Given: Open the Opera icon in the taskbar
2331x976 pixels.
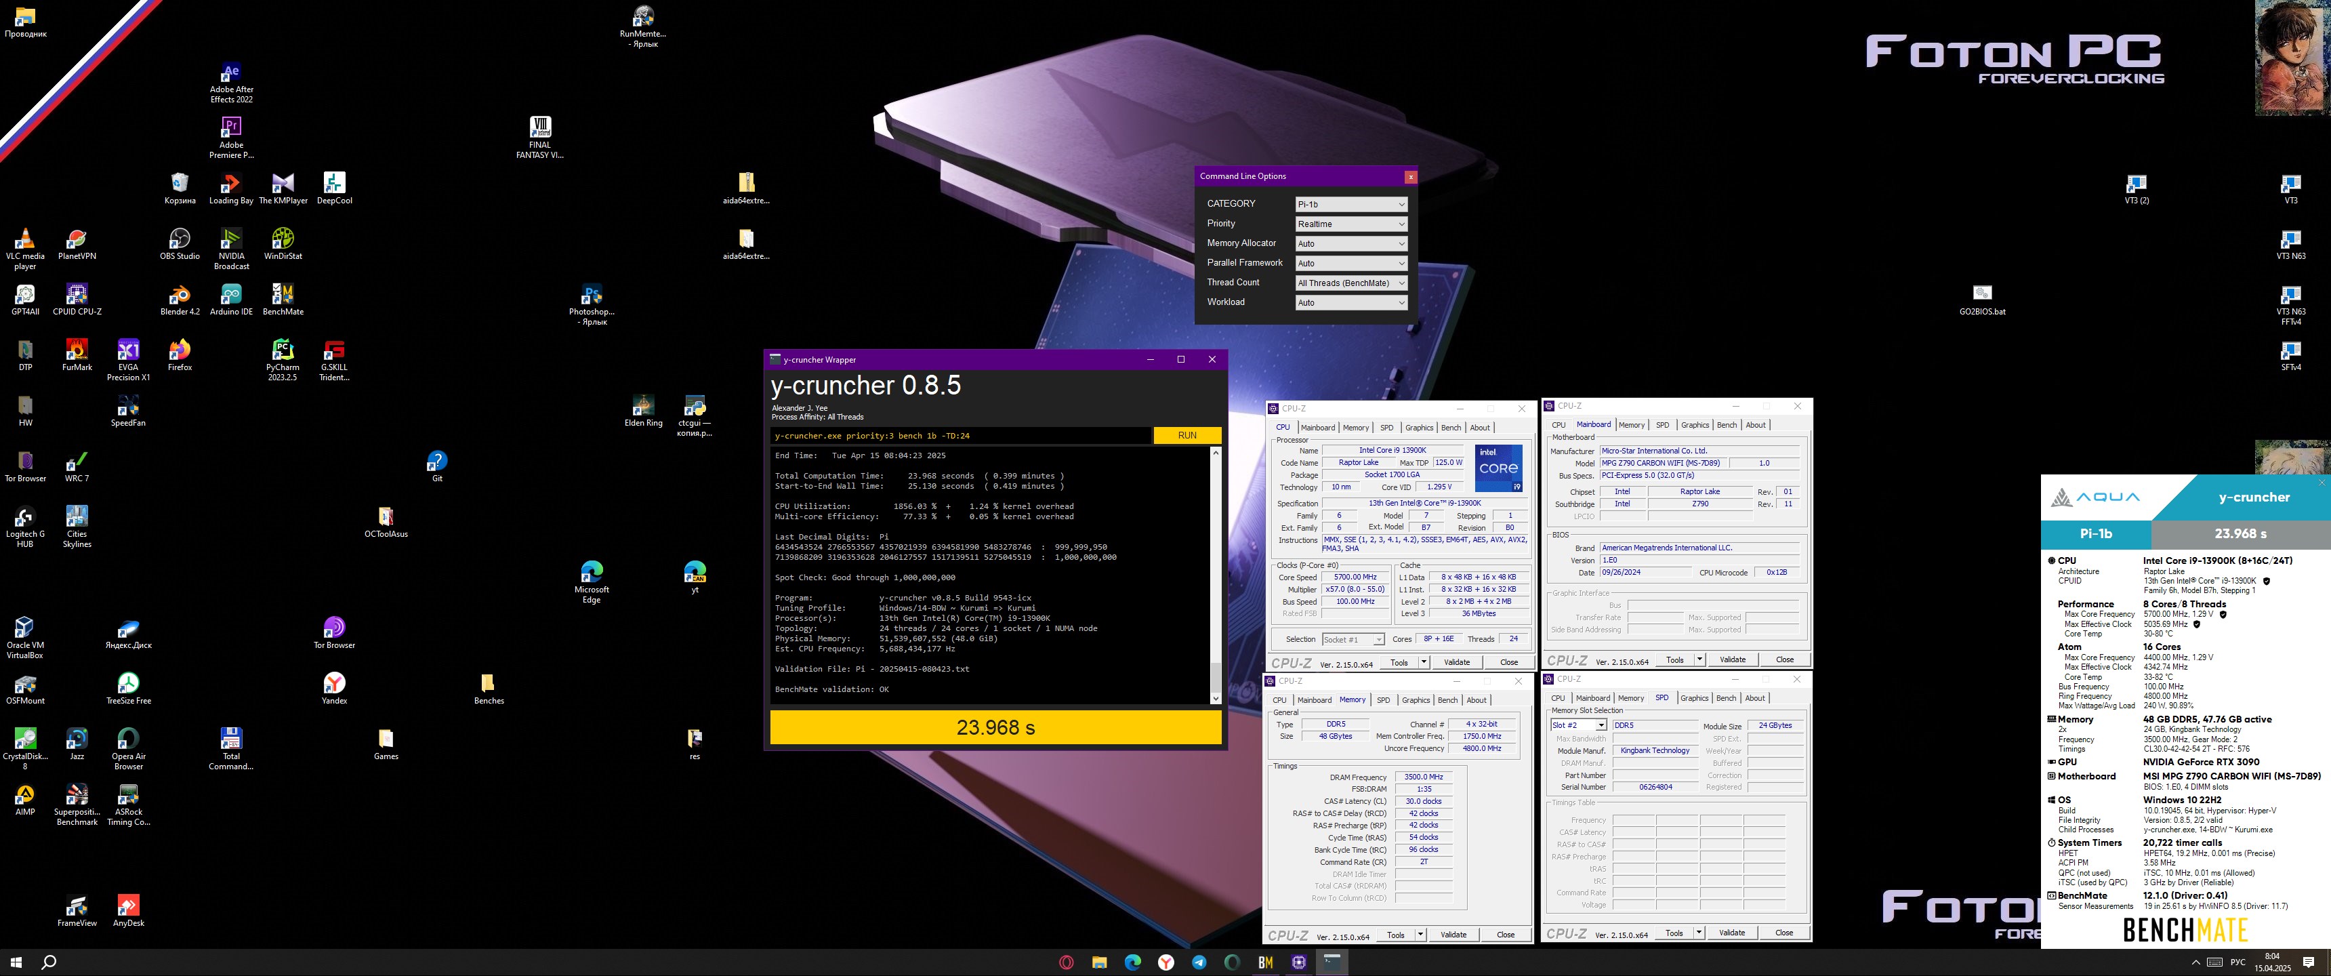Looking at the screenshot, I should [1066, 962].
